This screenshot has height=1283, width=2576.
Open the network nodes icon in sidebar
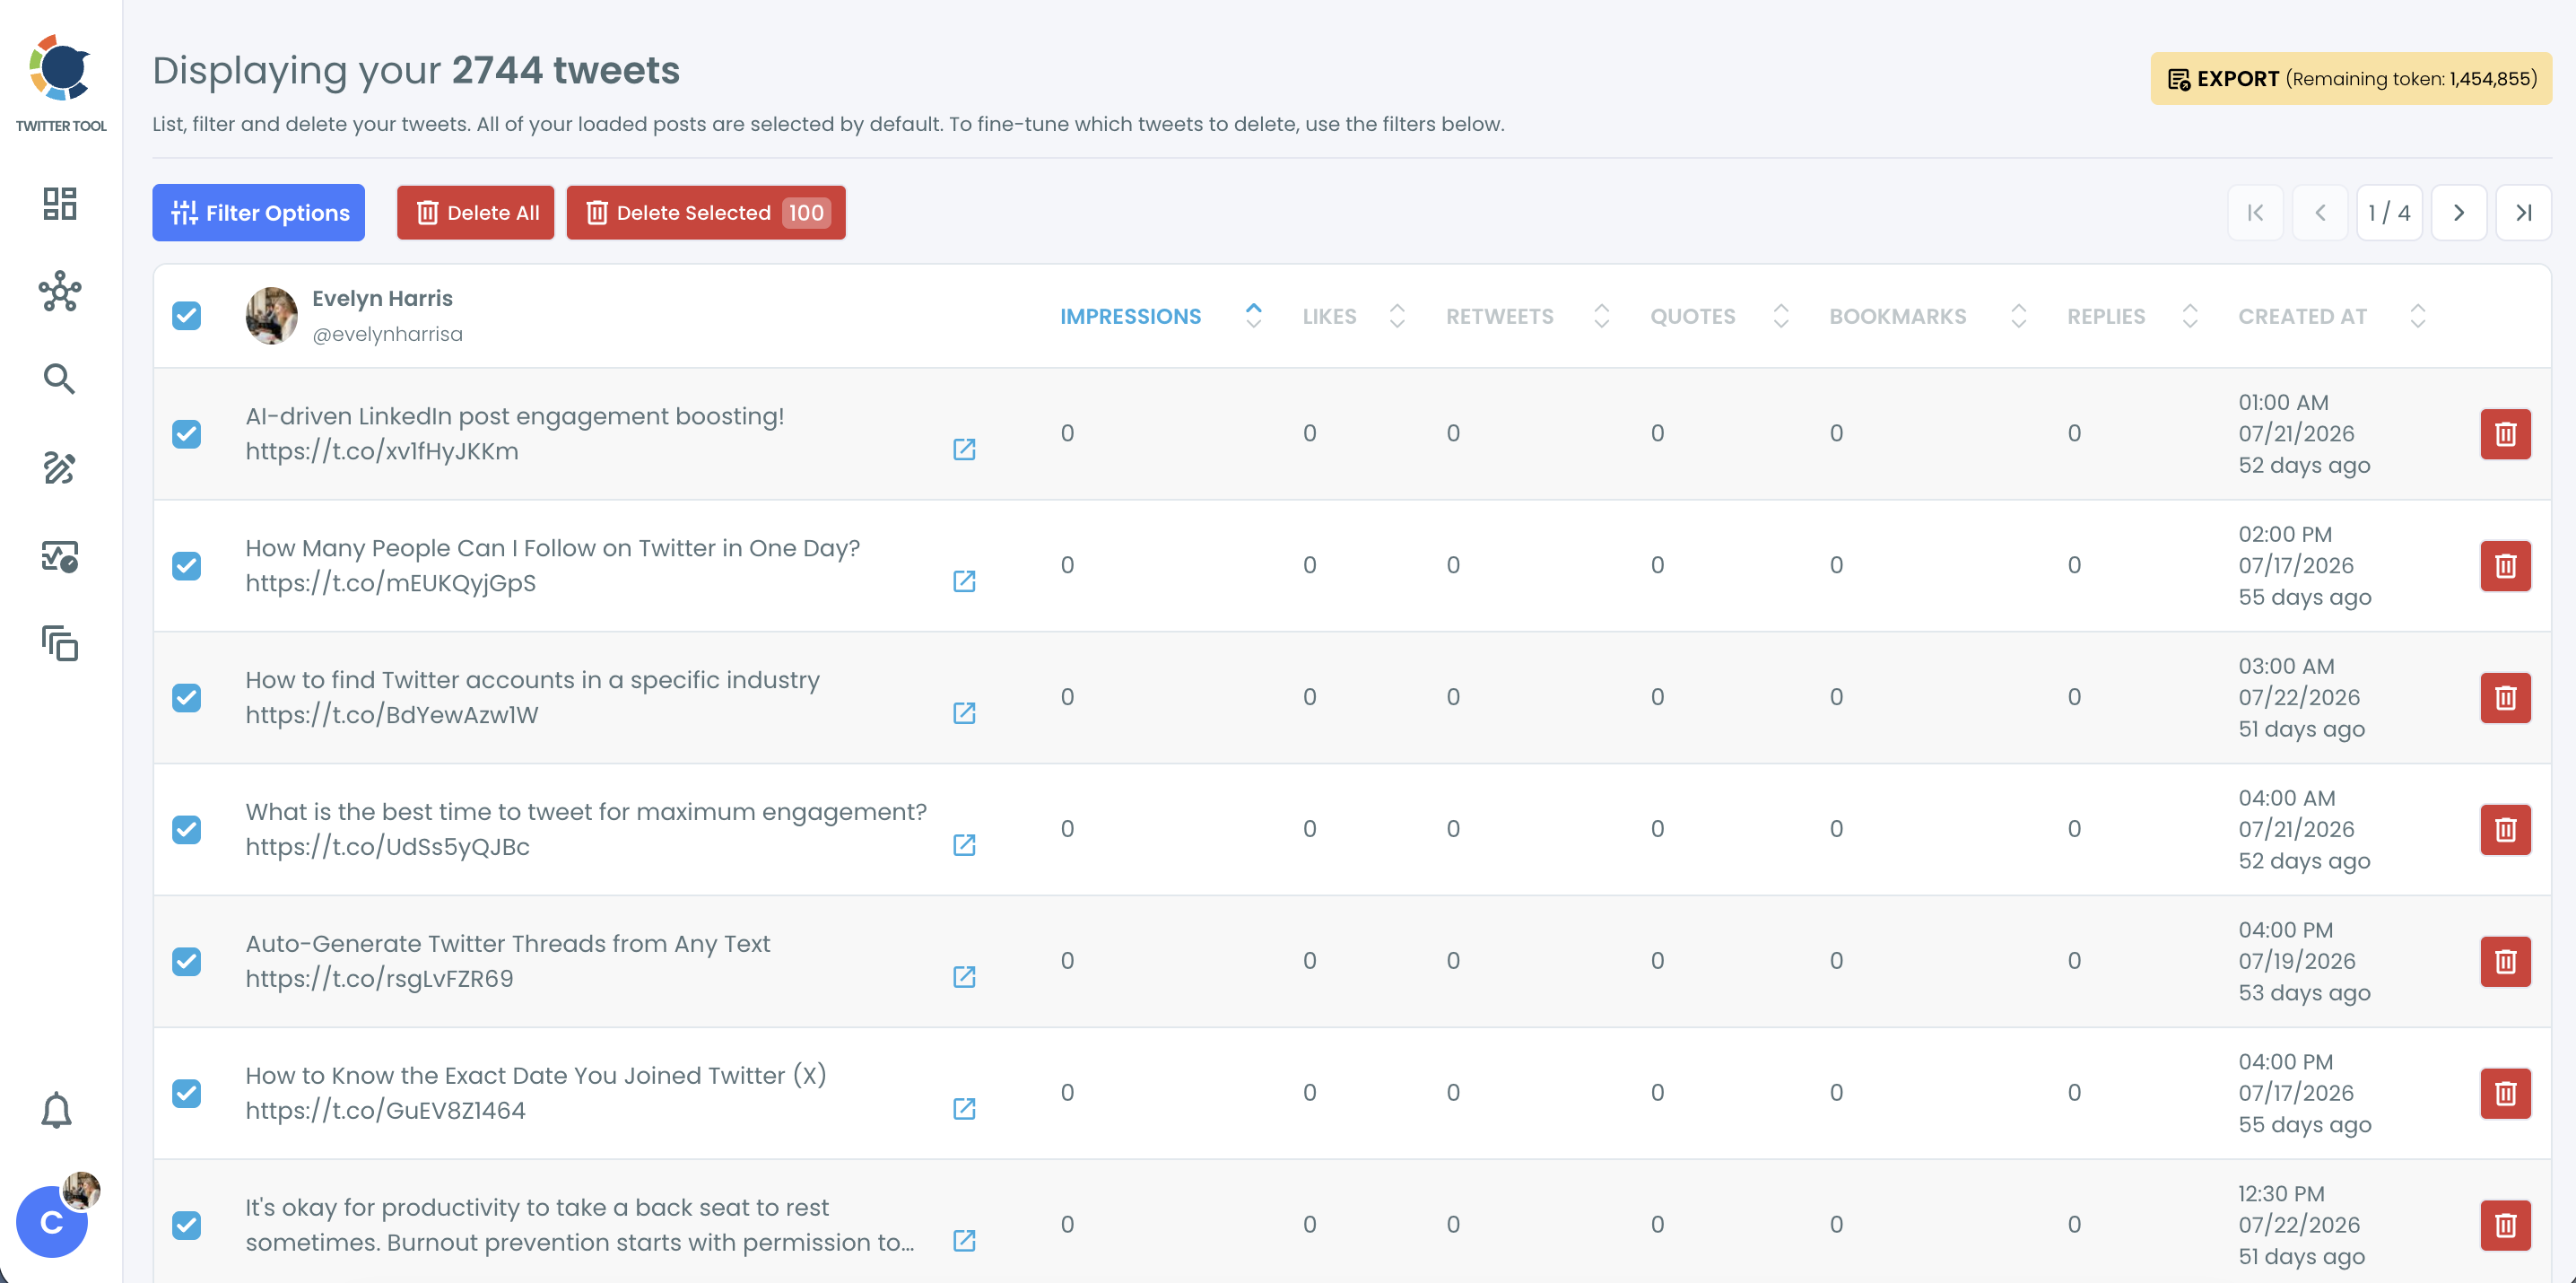(x=60, y=291)
